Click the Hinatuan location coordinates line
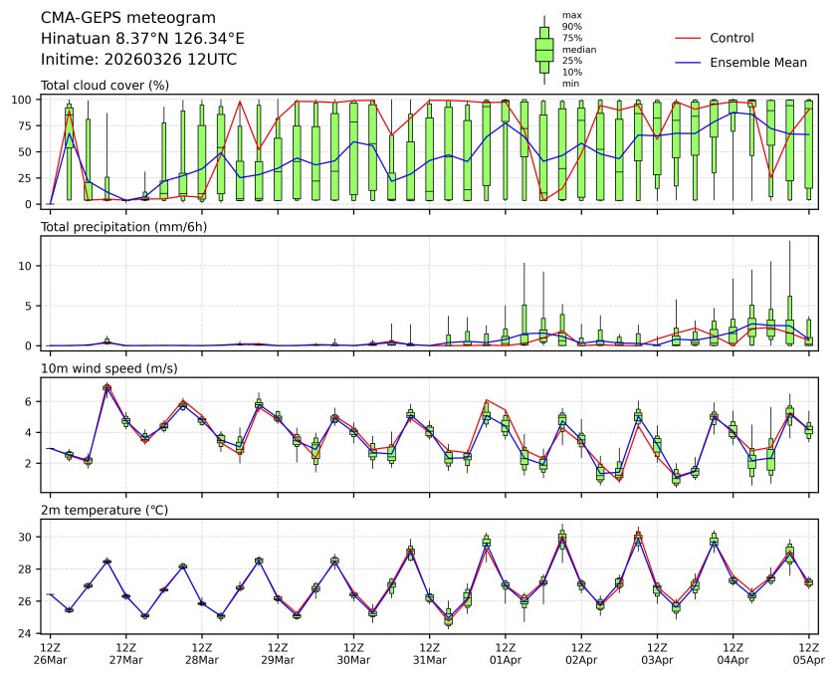Screen dimensions: 836x677 pyautogui.click(x=142, y=39)
